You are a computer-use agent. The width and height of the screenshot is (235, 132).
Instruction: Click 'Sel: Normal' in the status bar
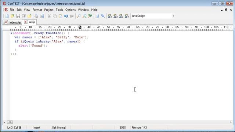click(59, 128)
